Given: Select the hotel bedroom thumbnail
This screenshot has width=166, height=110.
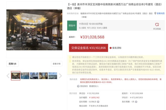Looking at the screenshot, I should click(x=44, y=76).
